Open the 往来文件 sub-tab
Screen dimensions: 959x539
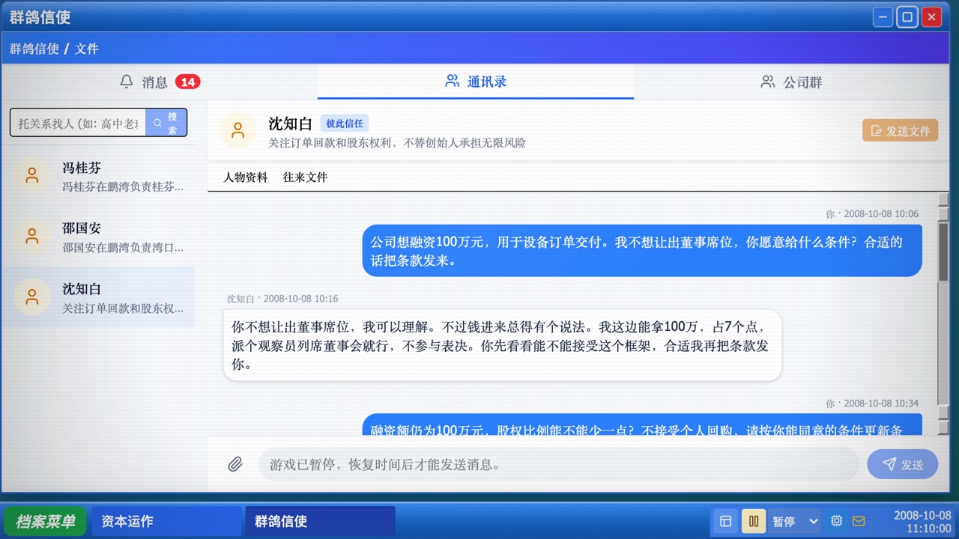coord(305,177)
